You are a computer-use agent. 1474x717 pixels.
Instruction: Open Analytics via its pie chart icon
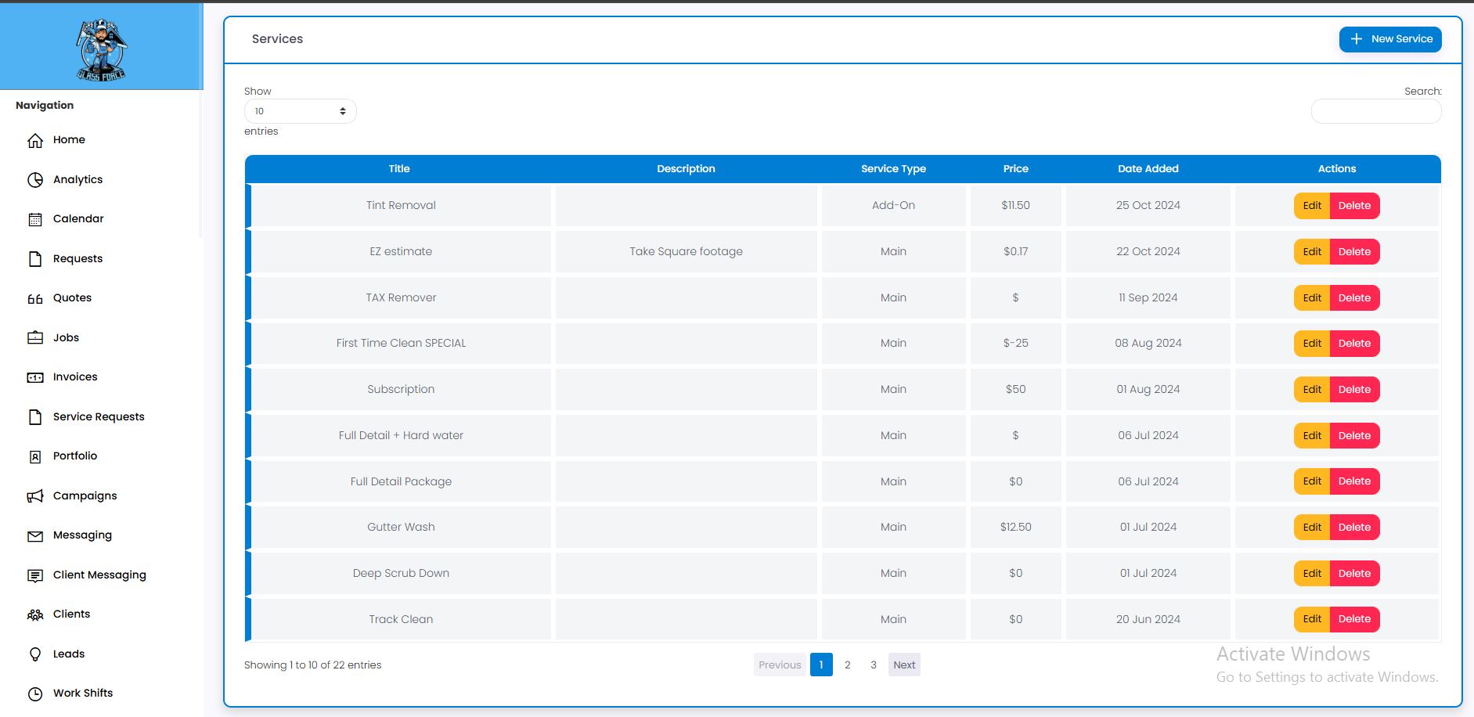pos(35,180)
